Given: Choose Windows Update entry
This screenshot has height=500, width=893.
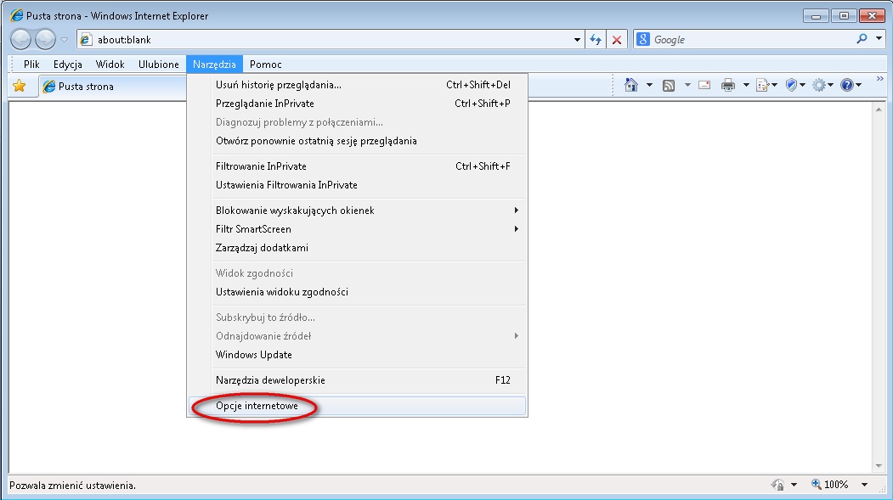Looking at the screenshot, I should (357, 355).
